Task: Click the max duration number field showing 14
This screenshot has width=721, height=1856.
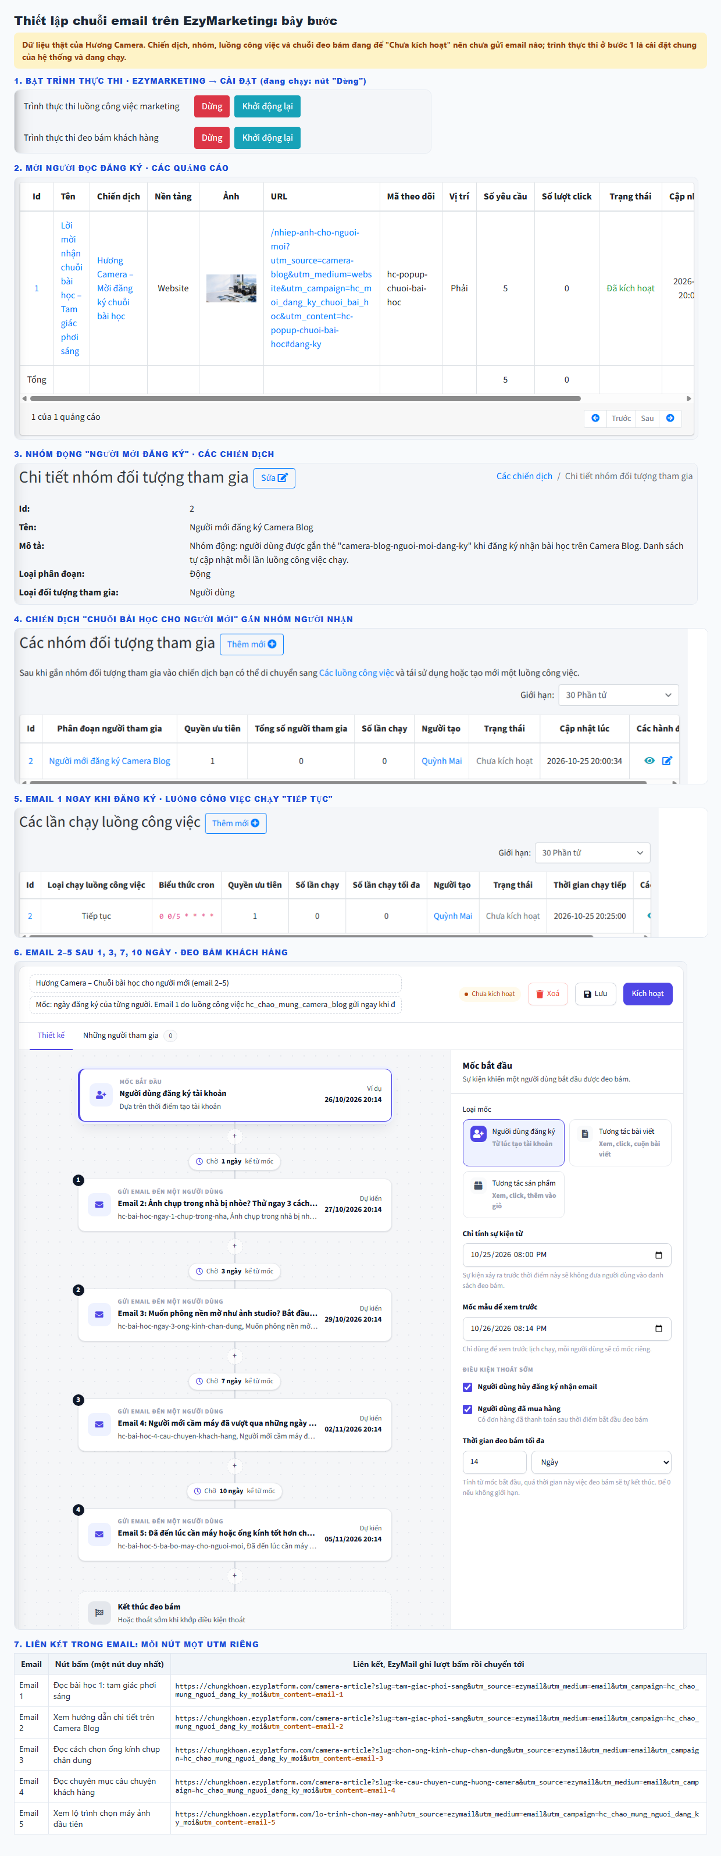Action: (495, 1462)
